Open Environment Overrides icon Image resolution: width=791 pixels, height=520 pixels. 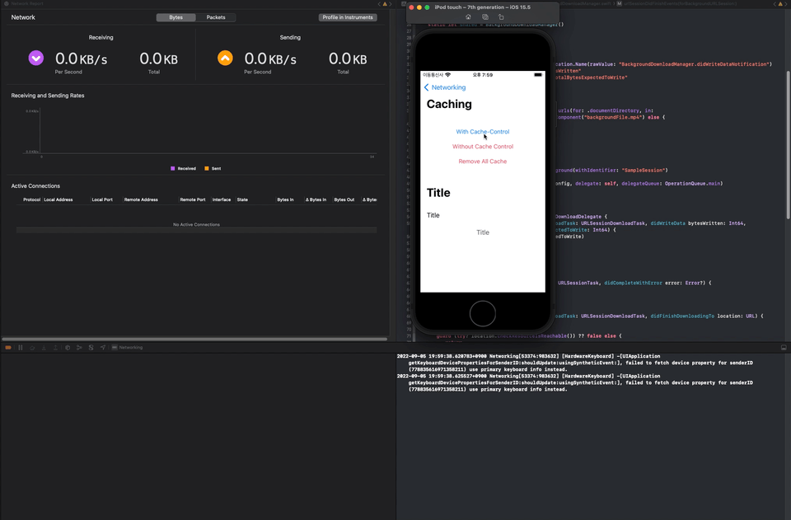pyautogui.click(x=91, y=348)
